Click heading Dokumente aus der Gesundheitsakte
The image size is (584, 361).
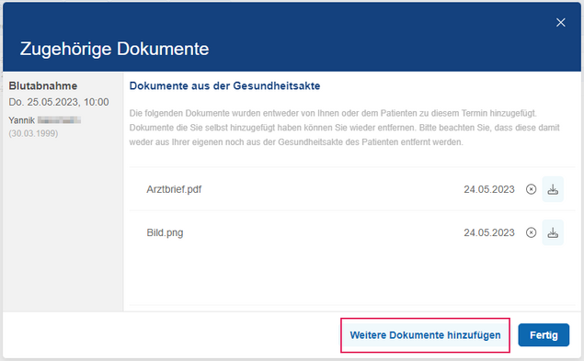pyautogui.click(x=224, y=86)
